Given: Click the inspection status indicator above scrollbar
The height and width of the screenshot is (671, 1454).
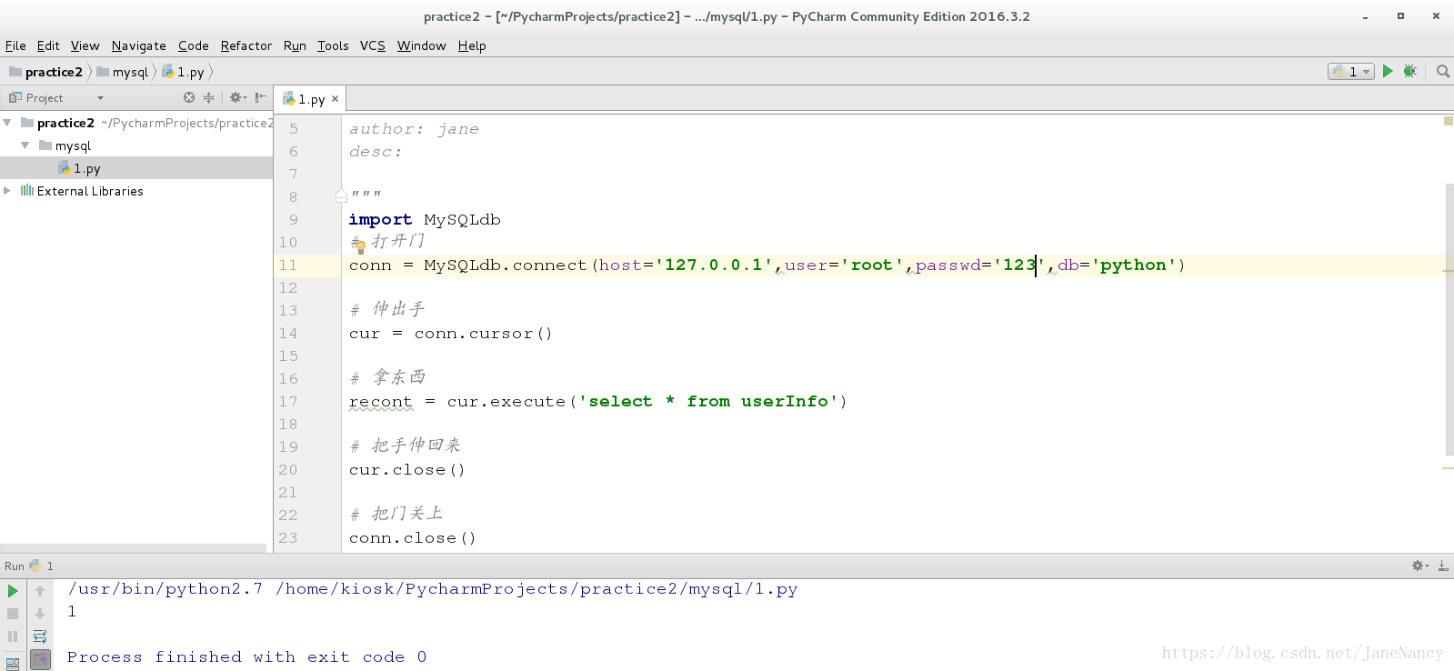Looking at the screenshot, I should click(1448, 121).
